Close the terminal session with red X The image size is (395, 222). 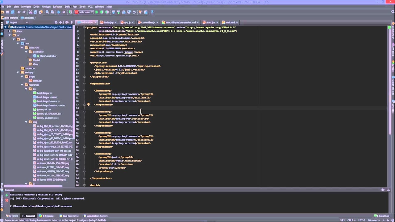click(x=6, y=200)
